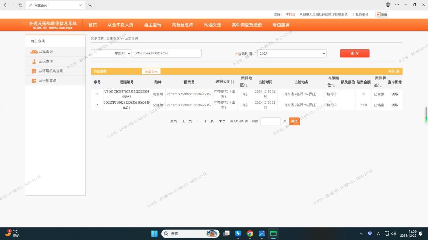
Task: Click the 退出 logout button
Action: pyautogui.click(x=382, y=14)
